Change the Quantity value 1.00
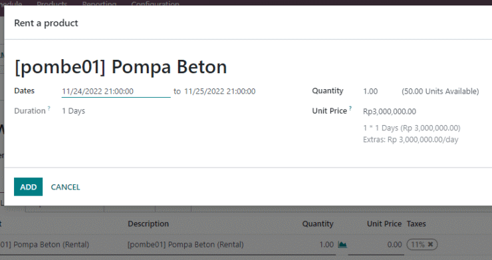The image size is (492, 260). click(370, 91)
